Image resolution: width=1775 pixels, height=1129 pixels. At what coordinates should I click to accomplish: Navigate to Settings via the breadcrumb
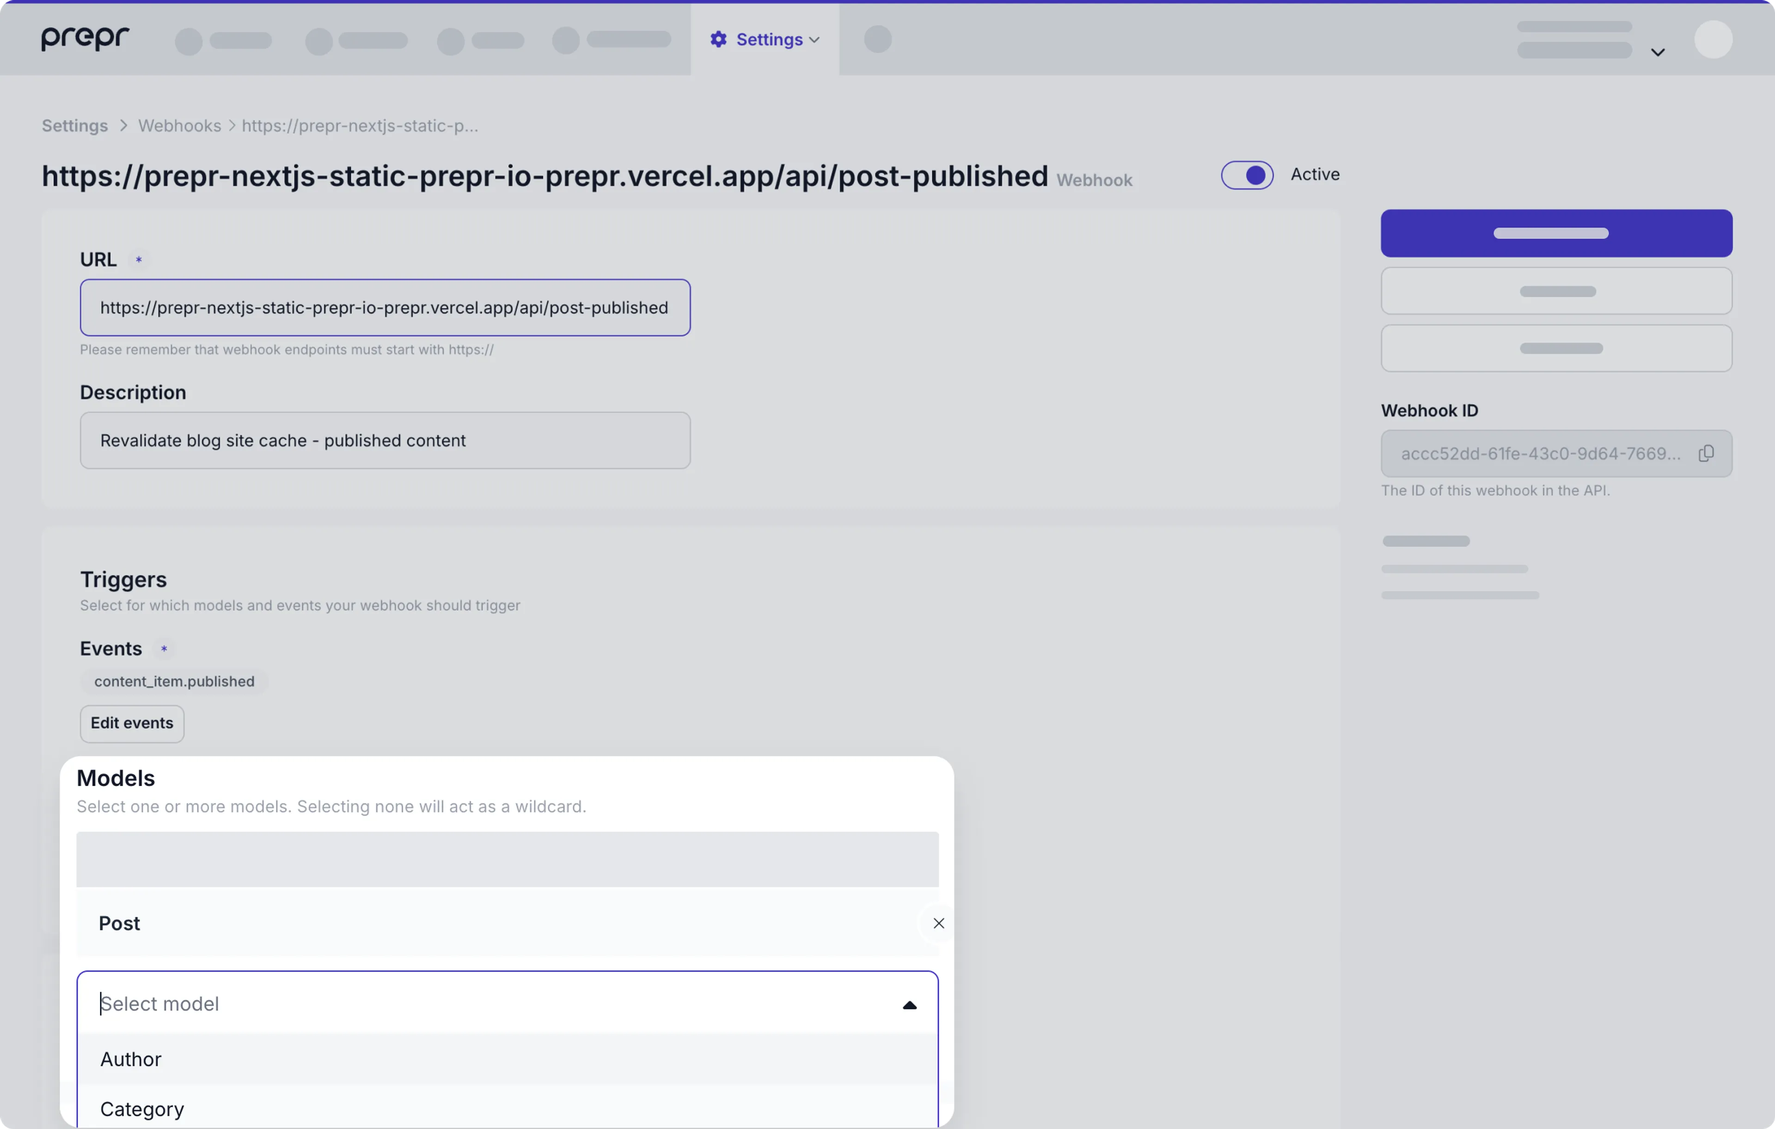(73, 125)
